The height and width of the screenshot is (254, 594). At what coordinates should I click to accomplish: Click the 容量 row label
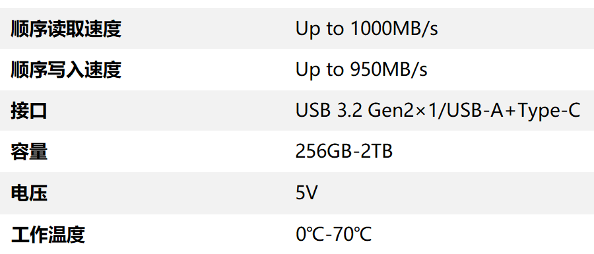point(29,152)
